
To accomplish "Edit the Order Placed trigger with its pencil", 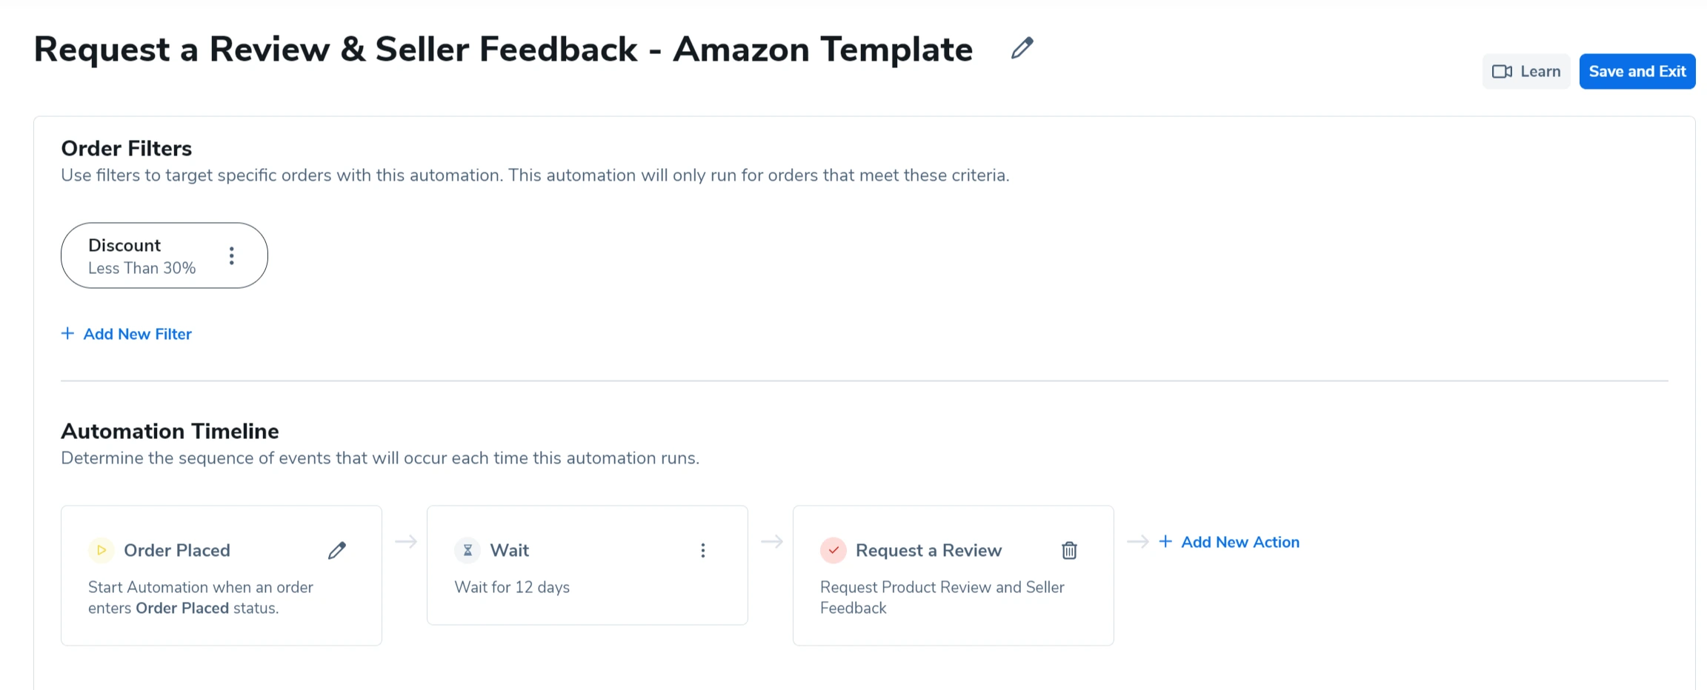I will pos(337,550).
